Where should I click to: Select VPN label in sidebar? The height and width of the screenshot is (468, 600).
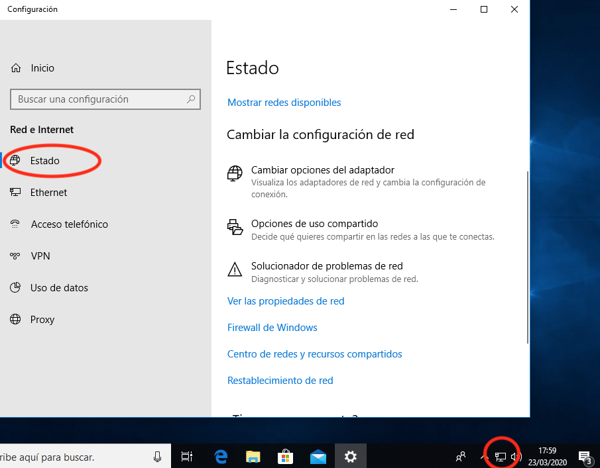click(x=40, y=256)
